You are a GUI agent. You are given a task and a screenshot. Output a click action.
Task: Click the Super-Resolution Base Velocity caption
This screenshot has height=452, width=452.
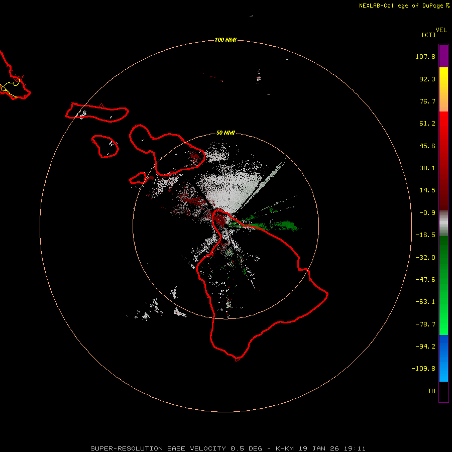click(228, 448)
